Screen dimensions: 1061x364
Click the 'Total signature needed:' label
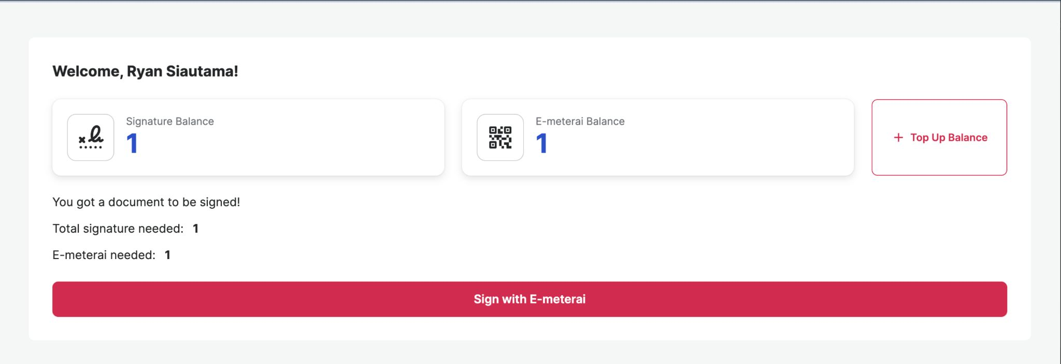tap(118, 229)
